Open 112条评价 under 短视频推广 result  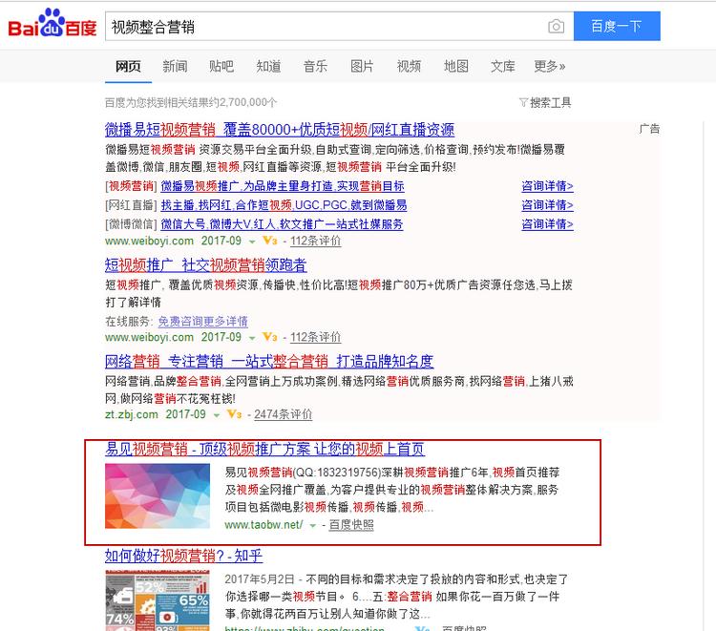pyautogui.click(x=316, y=337)
